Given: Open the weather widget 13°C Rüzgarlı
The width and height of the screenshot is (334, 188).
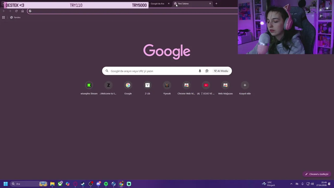Looking at the screenshot, I should [269, 184].
